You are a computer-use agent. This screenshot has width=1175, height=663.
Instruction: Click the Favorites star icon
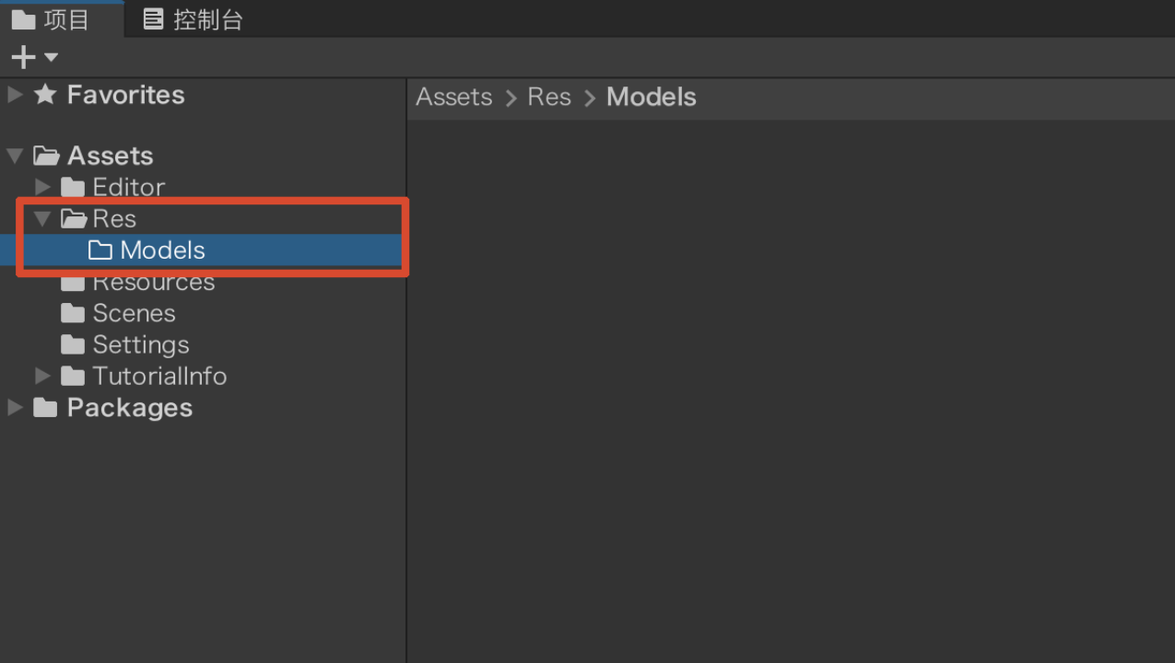45,94
